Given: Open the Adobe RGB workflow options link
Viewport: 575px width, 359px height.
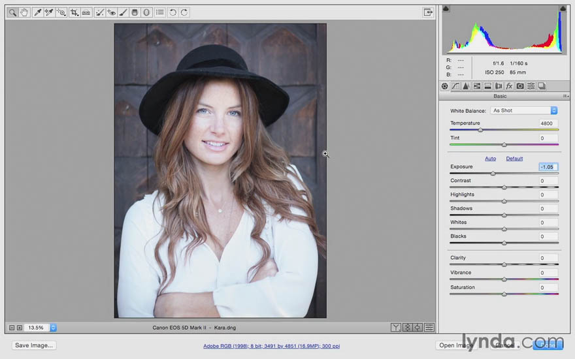Looking at the screenshot, I should 271,346.
